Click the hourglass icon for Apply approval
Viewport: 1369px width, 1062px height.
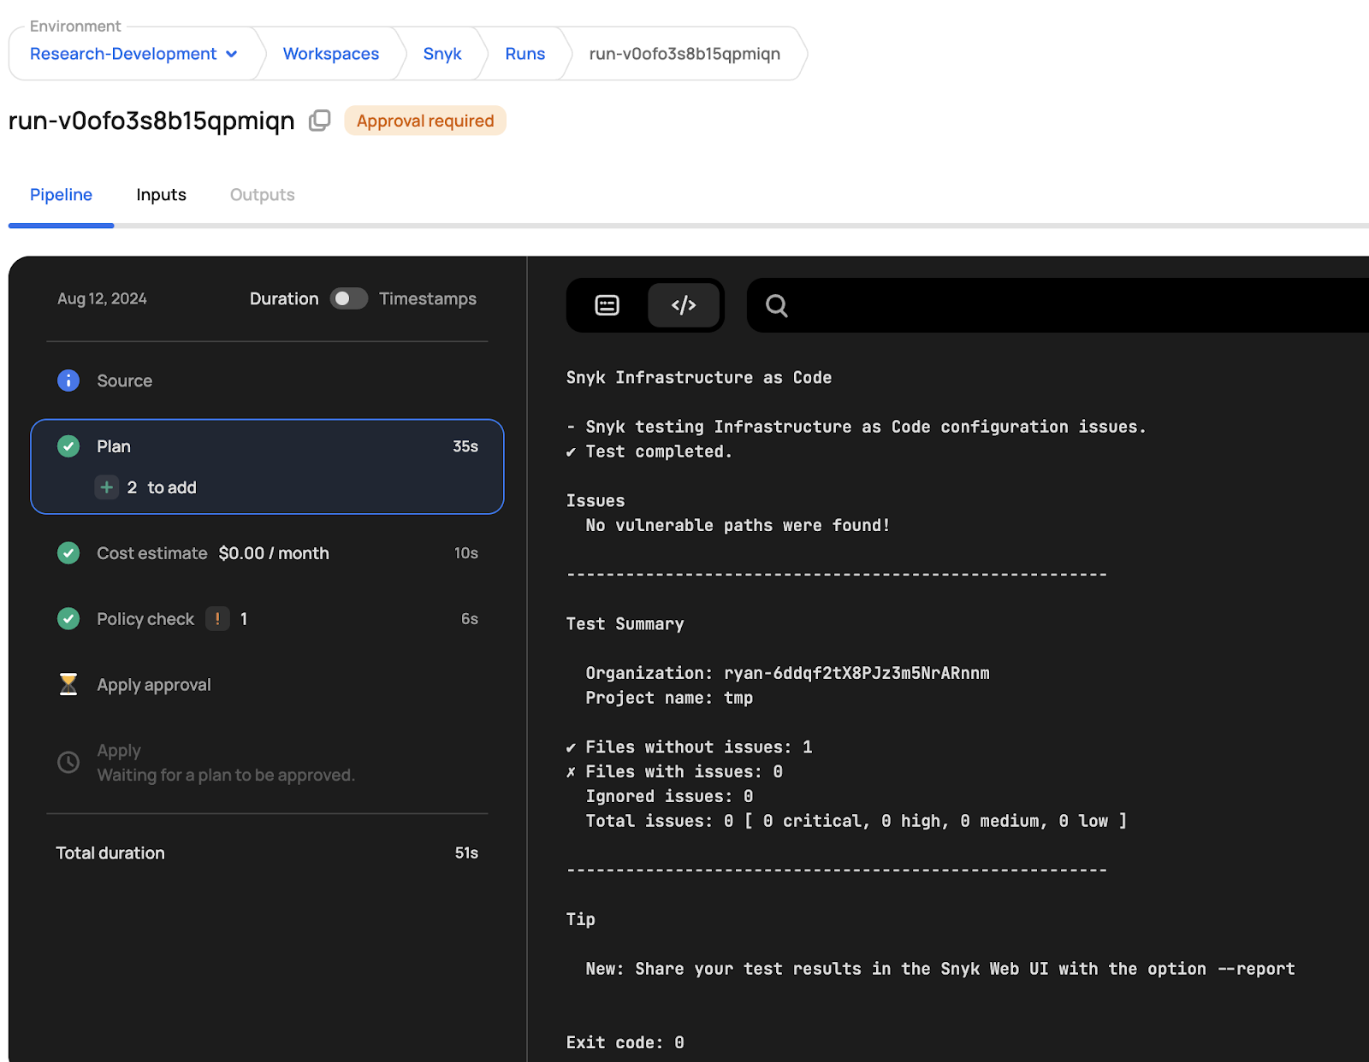click(68, 684)
